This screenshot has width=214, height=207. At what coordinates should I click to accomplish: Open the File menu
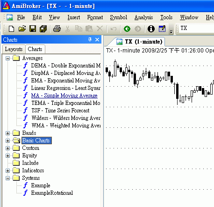[21, 17]
